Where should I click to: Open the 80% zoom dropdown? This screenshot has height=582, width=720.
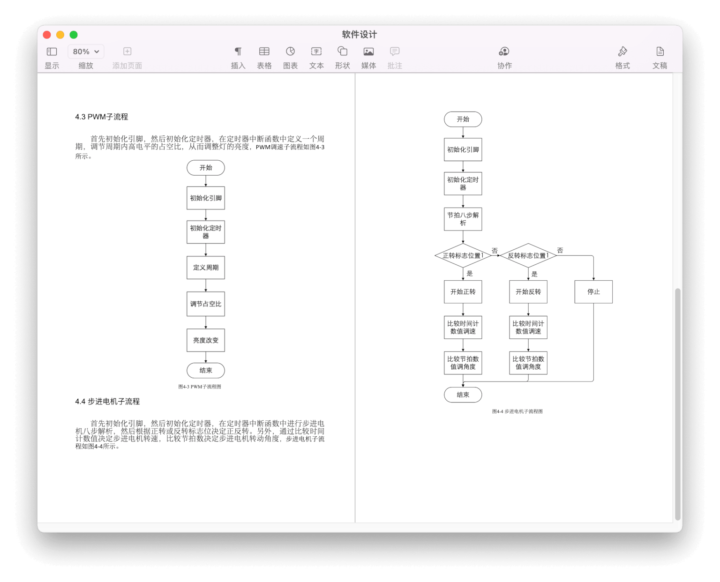86,52
